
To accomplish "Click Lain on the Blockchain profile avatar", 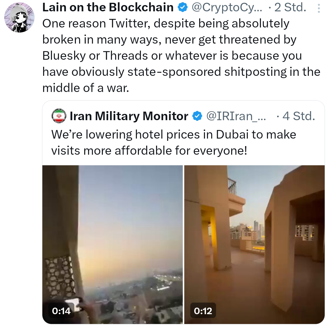I will pyautogui.click(x=19, y=17).
